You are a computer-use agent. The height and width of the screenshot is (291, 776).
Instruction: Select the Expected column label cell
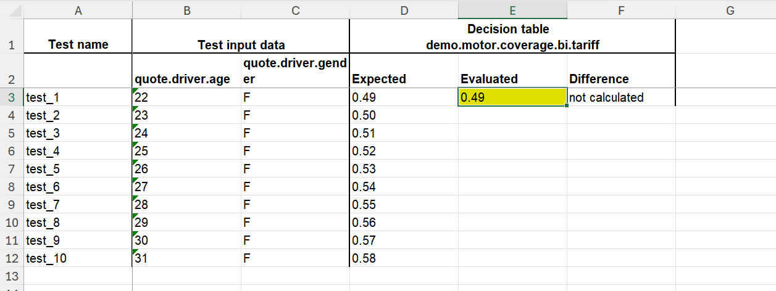point(404,71)
